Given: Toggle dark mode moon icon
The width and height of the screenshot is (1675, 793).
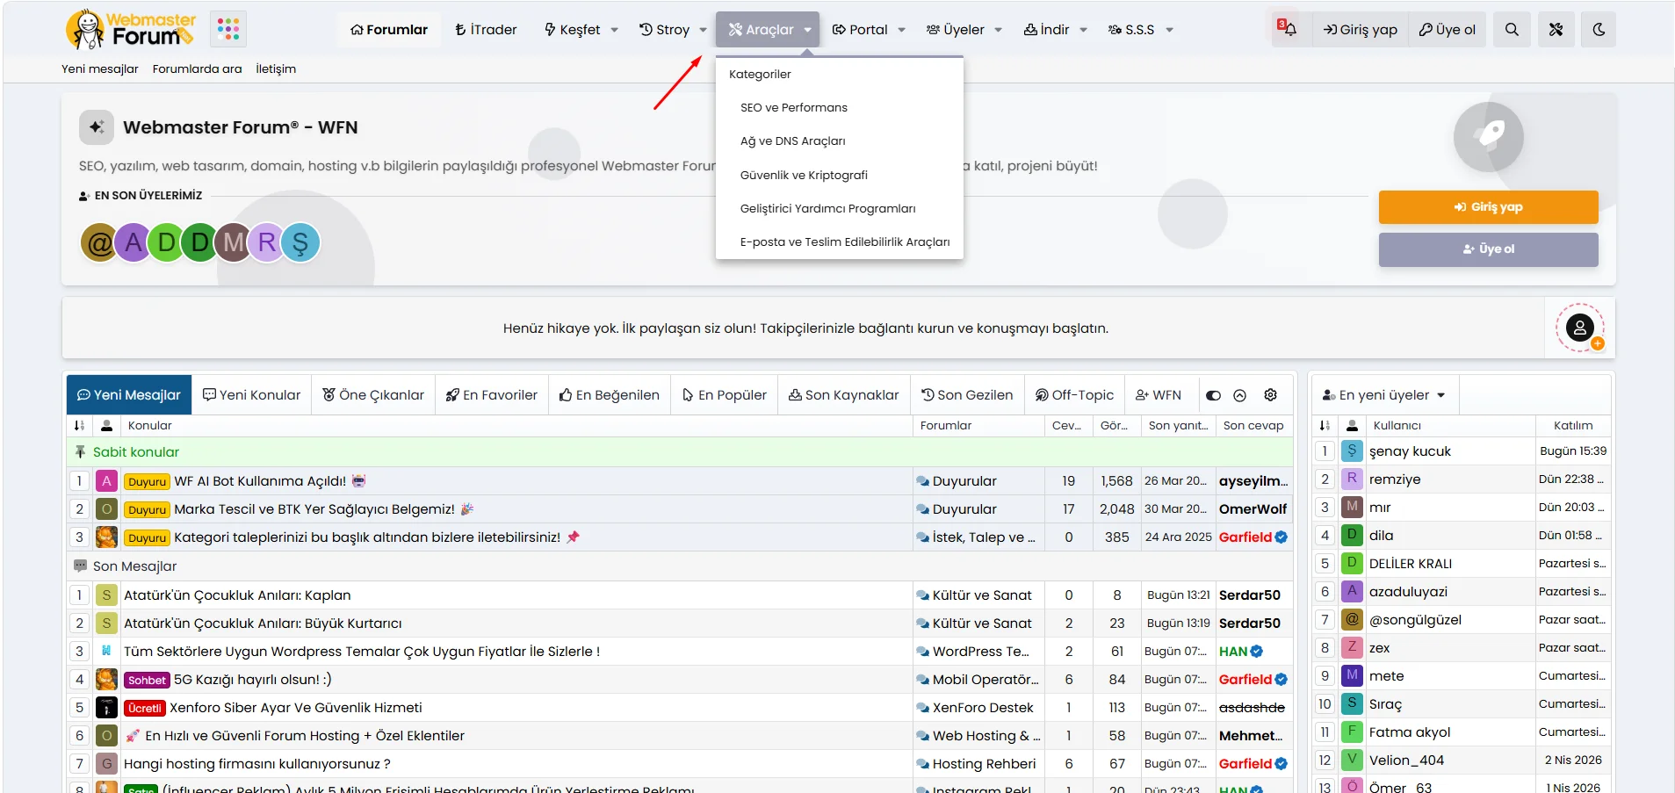Looking at the screenshot, I should (1599, 29).
